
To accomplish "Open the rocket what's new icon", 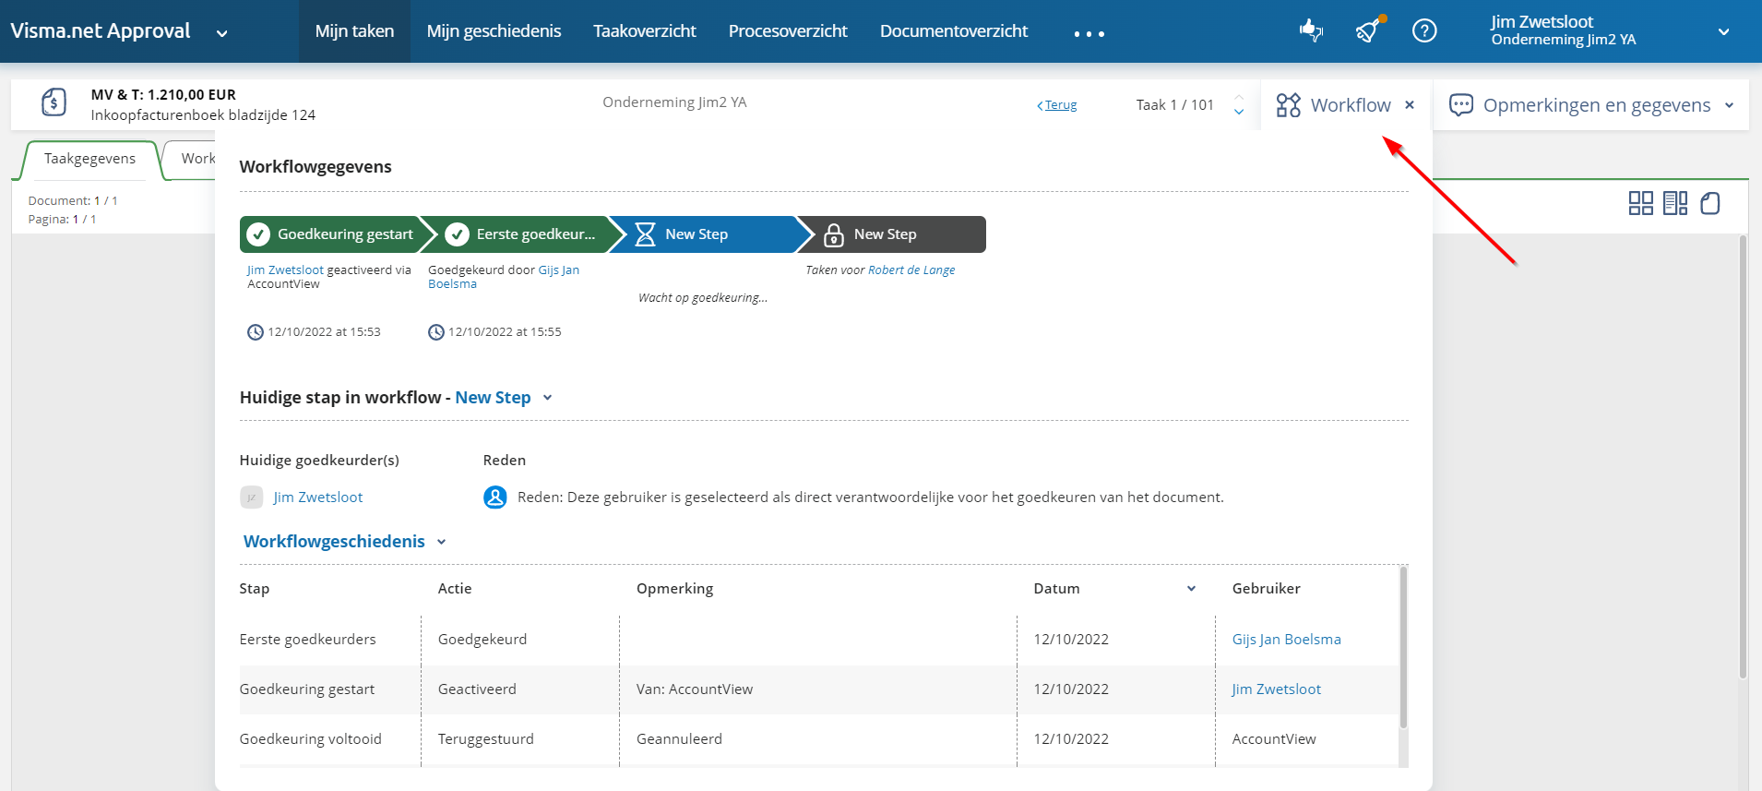I will click(1369, 30).
